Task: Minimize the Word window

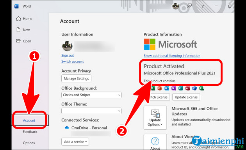Action: click(x=216, y=6)
